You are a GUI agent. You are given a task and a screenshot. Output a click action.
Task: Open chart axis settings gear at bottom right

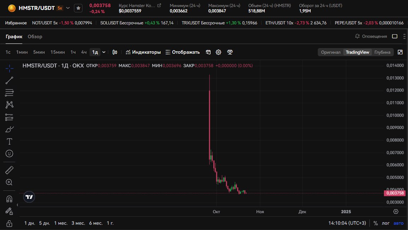pyautogui.click(x=396, y=212)
